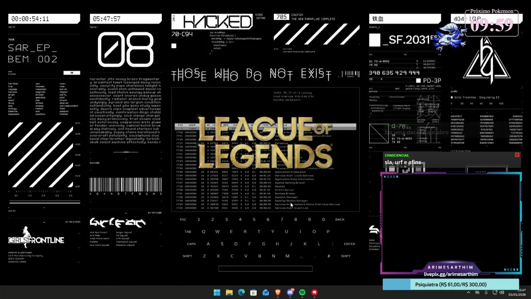Show hidden system tray icons
The width and height of the screenshot is (531, 299).
click(468, 292)
